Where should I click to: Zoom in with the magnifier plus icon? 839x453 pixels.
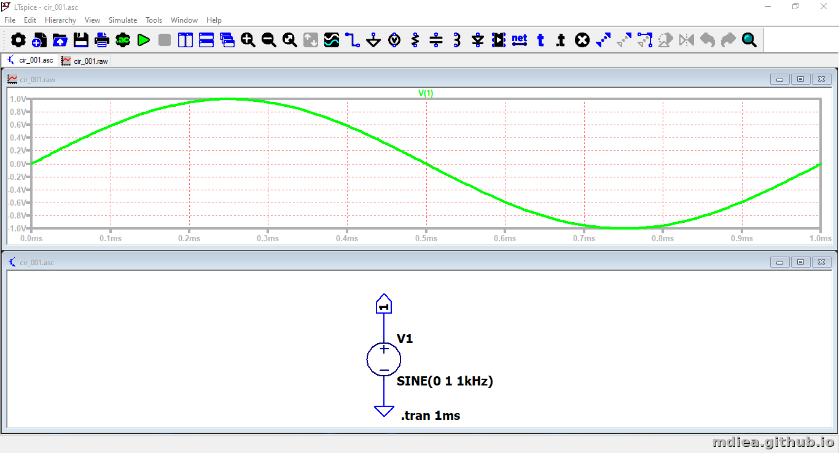pyautogui.click(x=248, y=41)
